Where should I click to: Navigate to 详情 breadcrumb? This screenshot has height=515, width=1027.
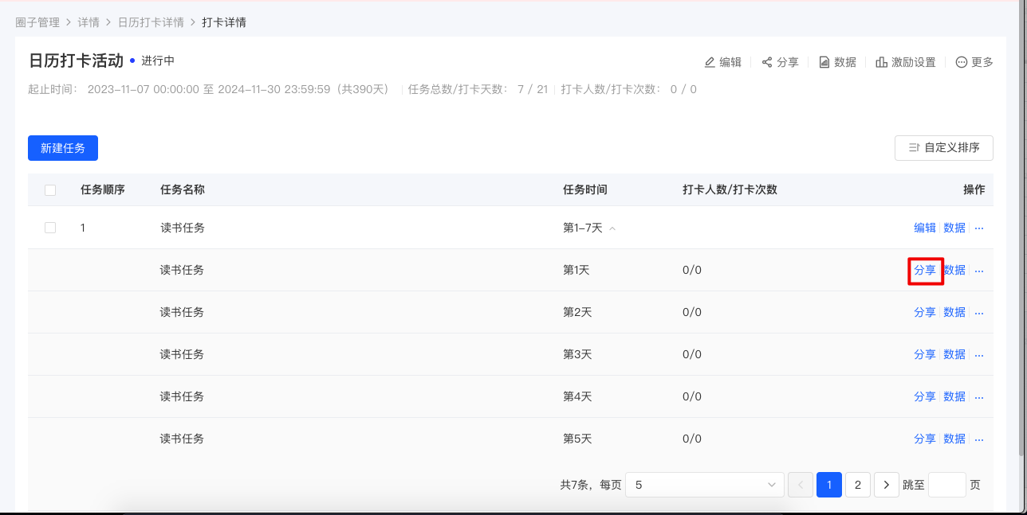(x=89, y=22)
